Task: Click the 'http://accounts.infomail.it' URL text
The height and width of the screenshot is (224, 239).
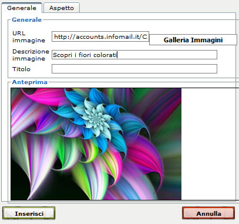Action: (96, 37)
